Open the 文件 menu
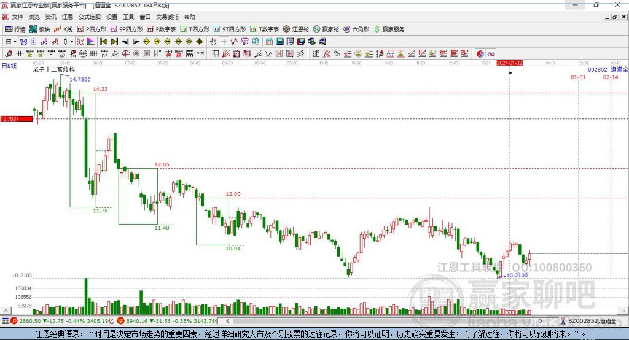The width and height of the screenshot is (629, 340). pos(17,17)
